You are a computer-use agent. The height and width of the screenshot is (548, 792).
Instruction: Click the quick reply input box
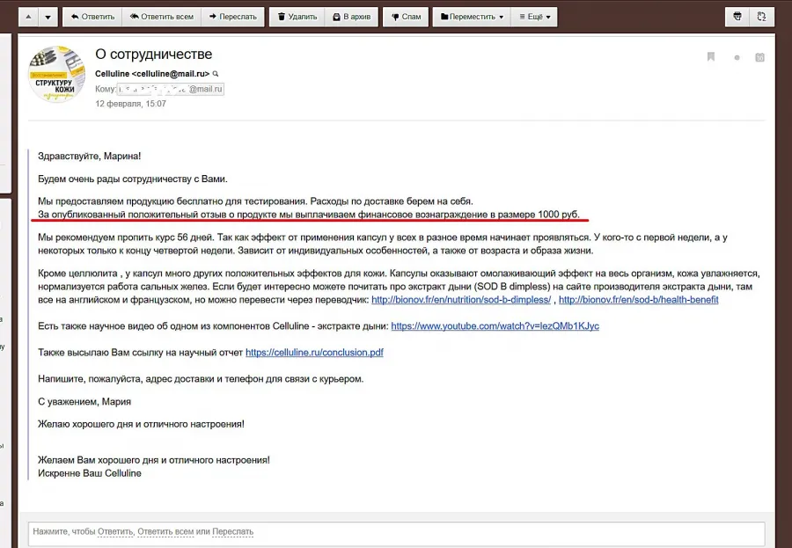397,532
